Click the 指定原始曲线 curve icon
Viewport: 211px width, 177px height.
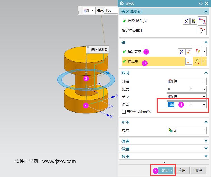click(x=202, y=31)
